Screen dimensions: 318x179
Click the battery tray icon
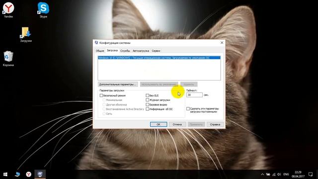[268, 175]
